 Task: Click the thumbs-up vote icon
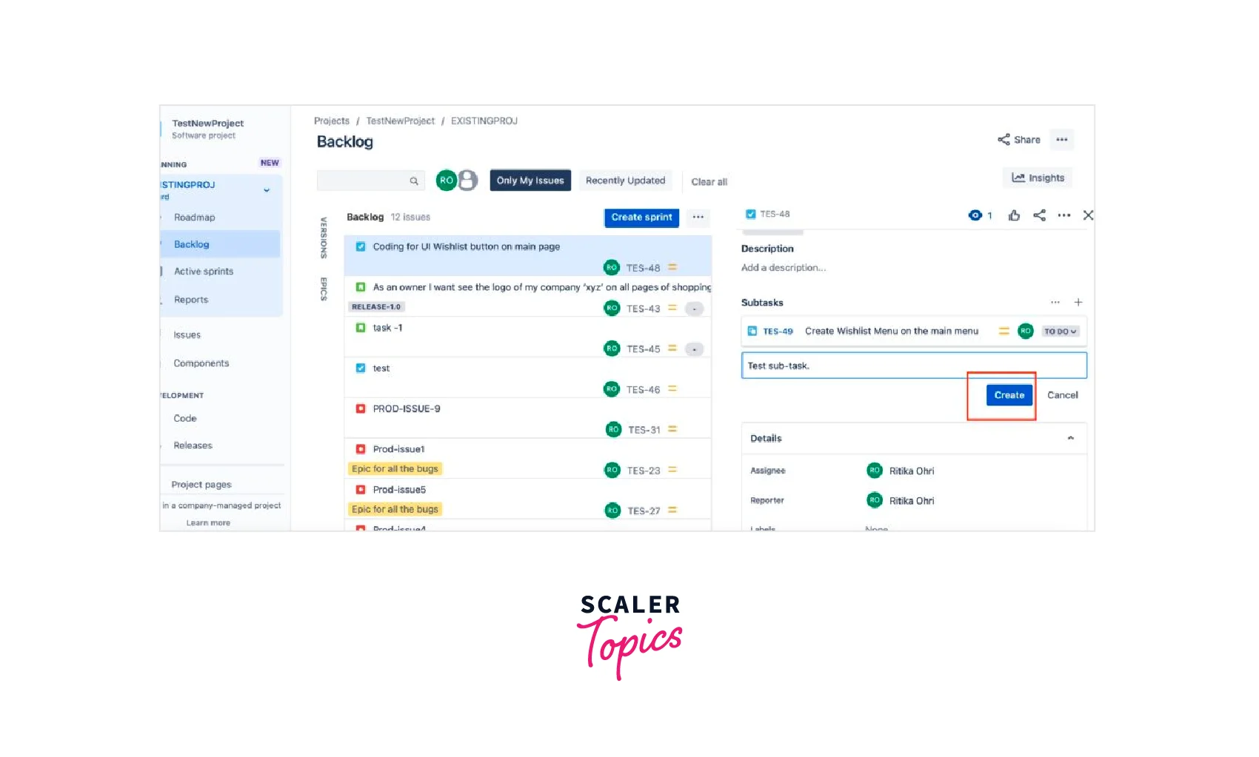coord(1014,215)
